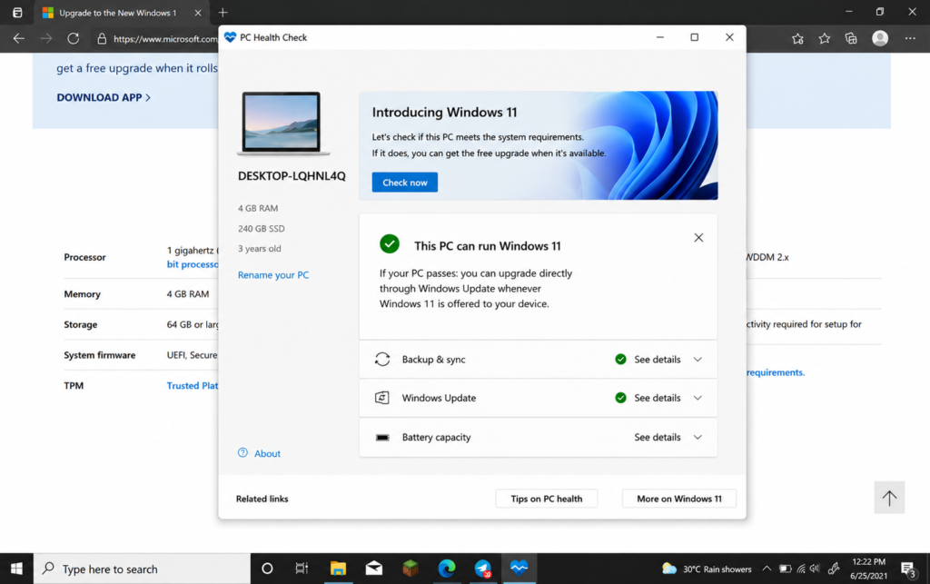Open Edge tab actions menu icon
The height and width of the screenshot is (584, 930).
[17, 13]
